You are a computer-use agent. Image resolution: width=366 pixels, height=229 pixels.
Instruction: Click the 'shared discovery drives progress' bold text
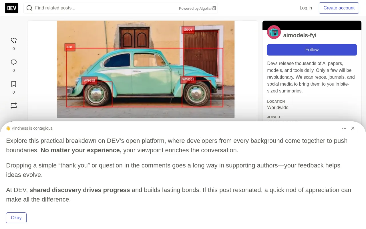[x=80, y=190]
